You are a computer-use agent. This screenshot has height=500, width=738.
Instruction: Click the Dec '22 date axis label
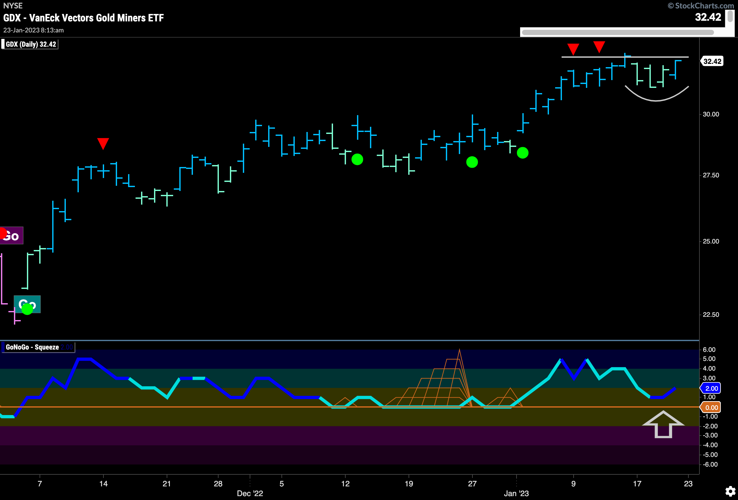250,494
